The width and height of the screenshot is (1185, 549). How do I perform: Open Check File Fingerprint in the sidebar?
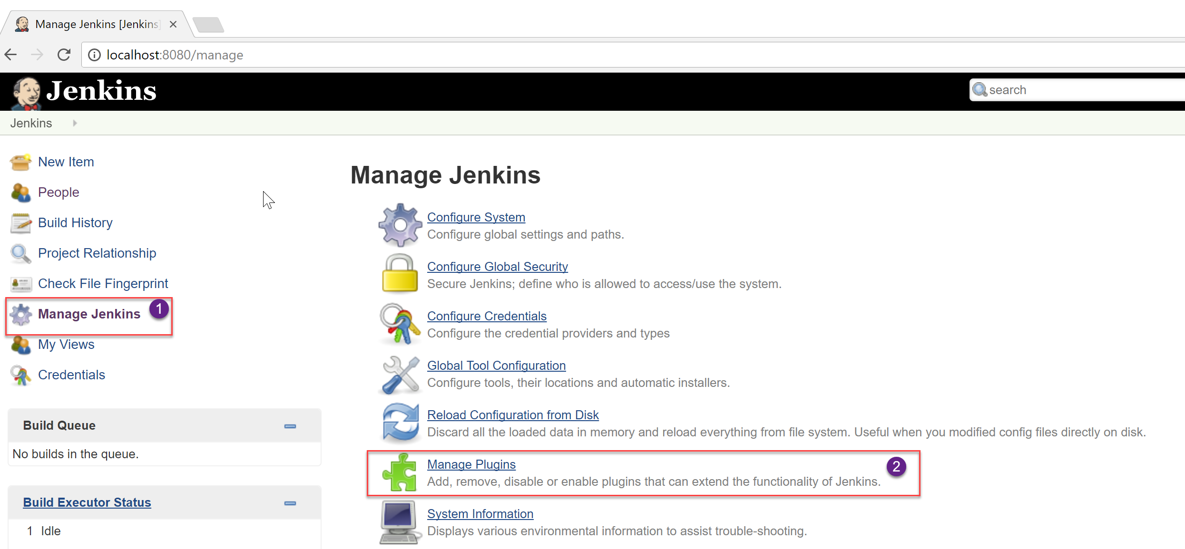click(103, 284)
